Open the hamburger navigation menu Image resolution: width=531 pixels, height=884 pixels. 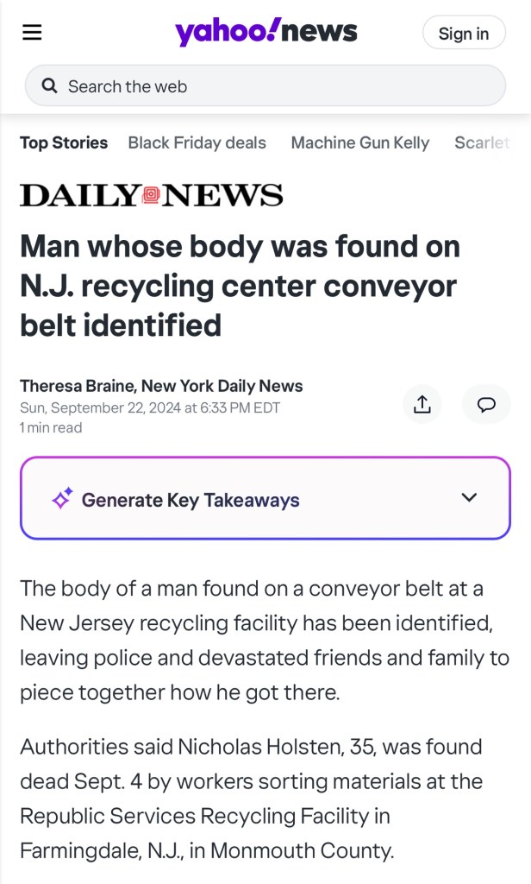32,33
